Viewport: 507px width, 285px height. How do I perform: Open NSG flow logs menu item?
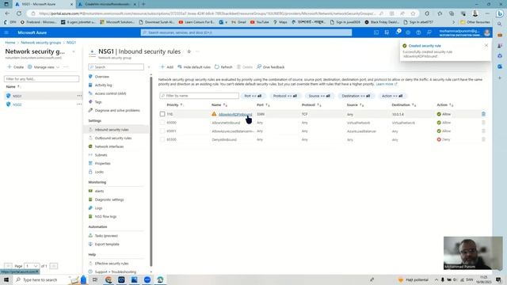(x=105, y=216)
